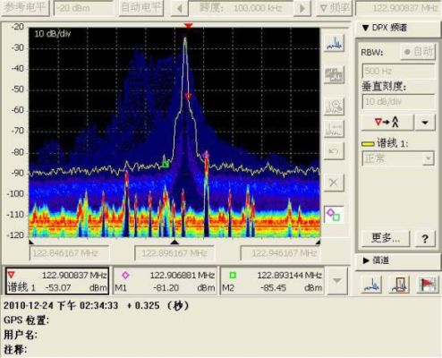Click the zoom magnifier icon beside the plot
The height and width of the screenshot is (358, 442).
(x=334, y=106)
